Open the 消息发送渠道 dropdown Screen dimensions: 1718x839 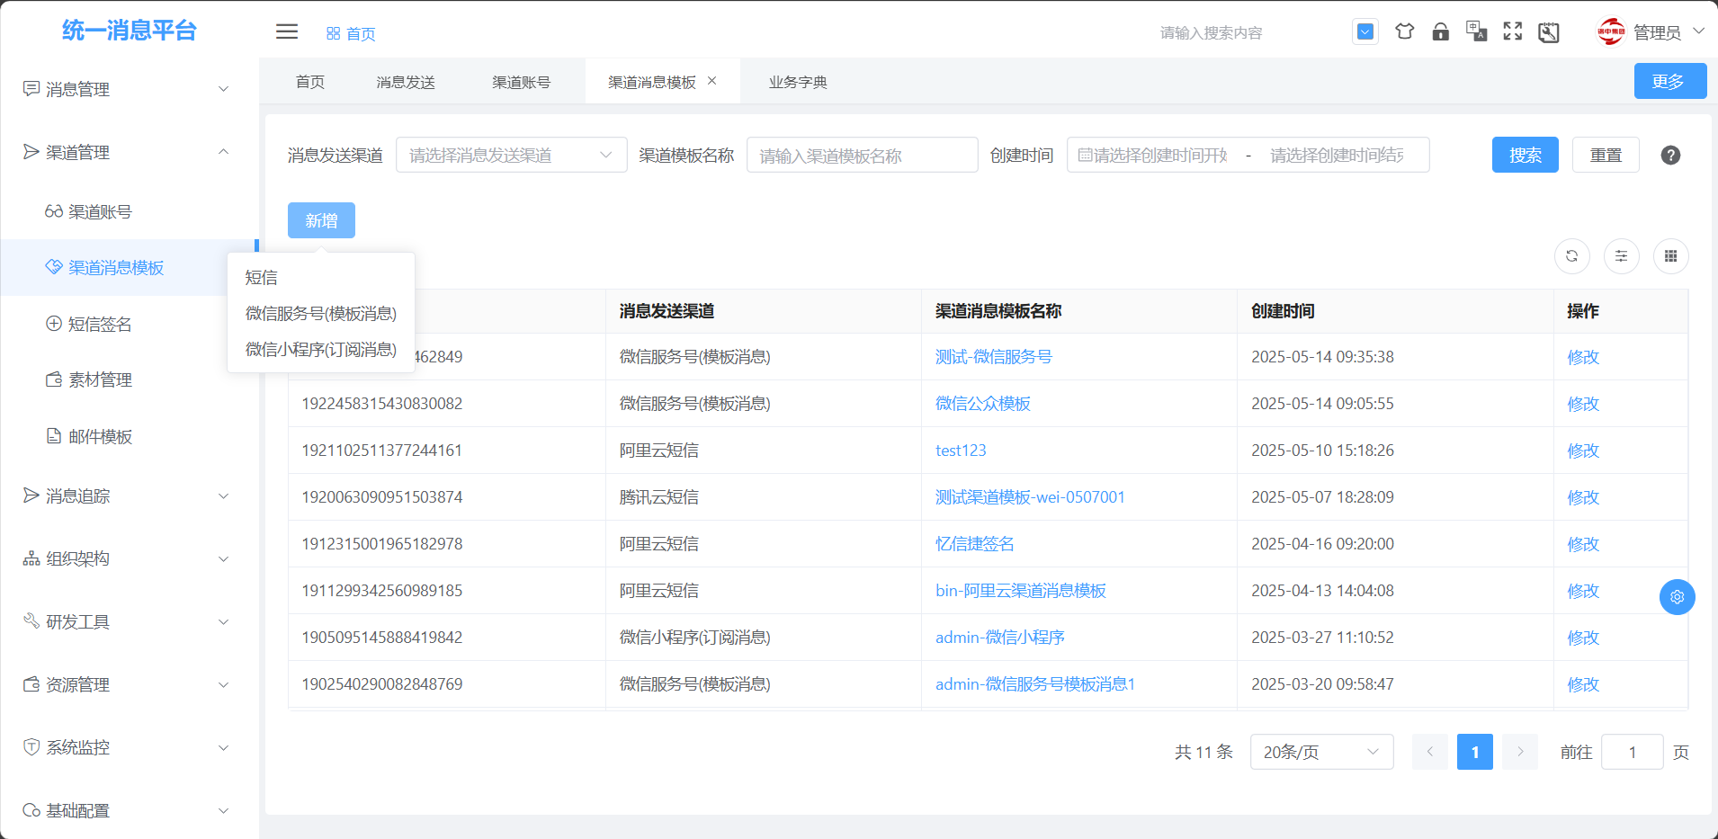click(x=511, y=155)
